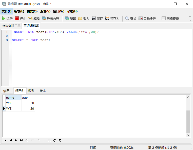
Task: Create a new query with 新建
Action: 70,18
